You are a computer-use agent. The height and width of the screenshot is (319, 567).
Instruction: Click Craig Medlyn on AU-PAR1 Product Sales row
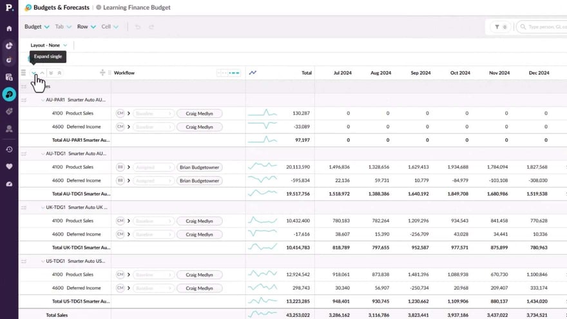(199, 113)
